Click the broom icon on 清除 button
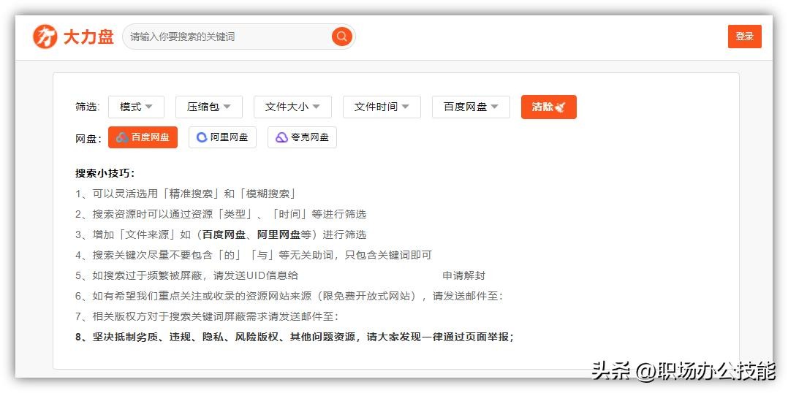 561,107
